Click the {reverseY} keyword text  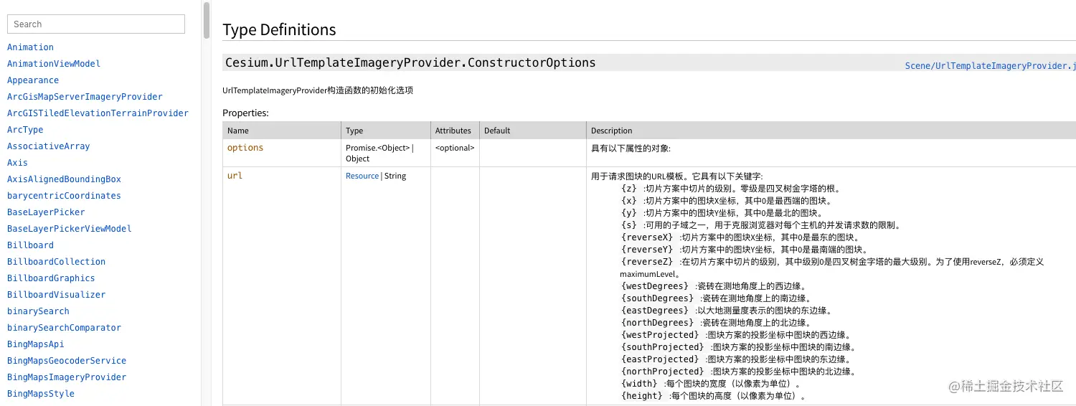pos(647,250)
